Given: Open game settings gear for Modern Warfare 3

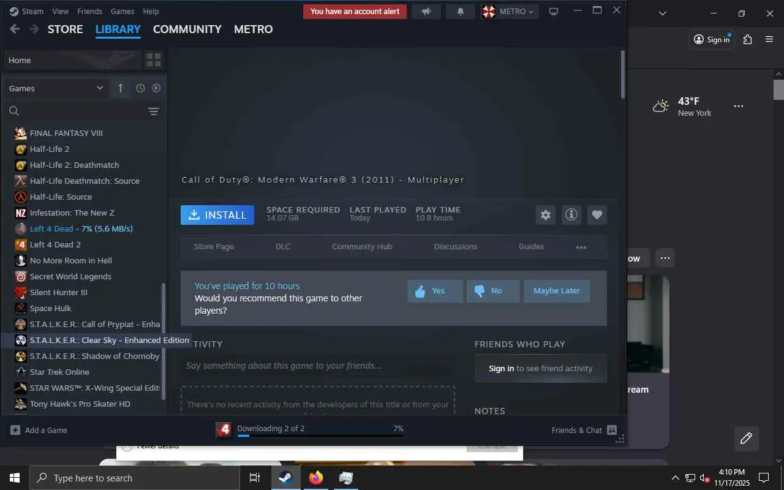Looking at the screenshot, I should (545, 215).
